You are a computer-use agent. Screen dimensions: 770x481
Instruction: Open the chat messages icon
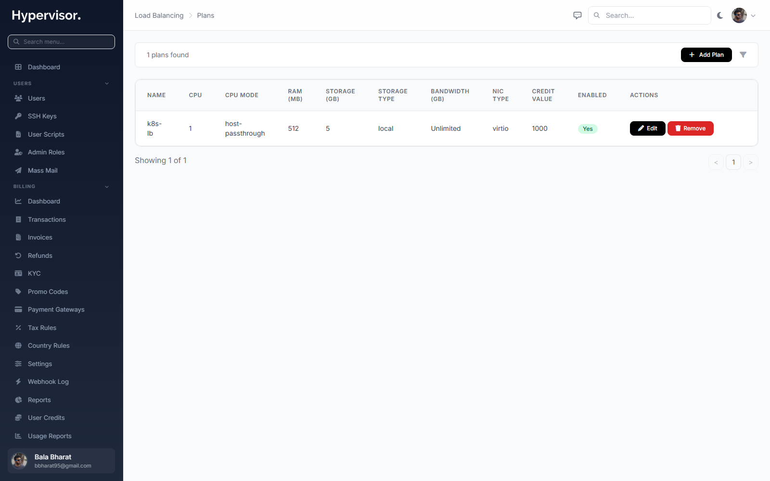point(577,15)
